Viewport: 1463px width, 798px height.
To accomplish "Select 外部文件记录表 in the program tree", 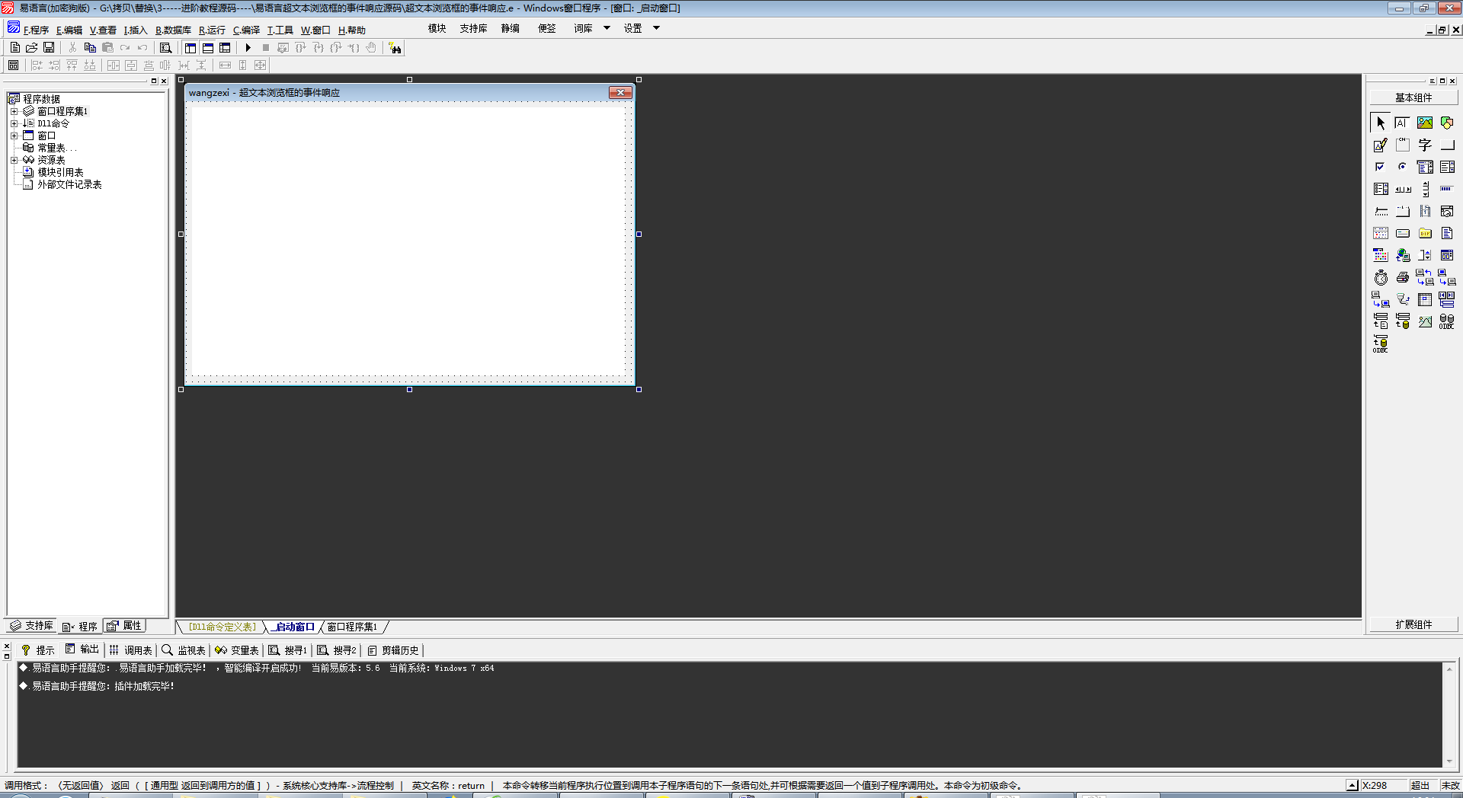I will (x=69, y=184).
